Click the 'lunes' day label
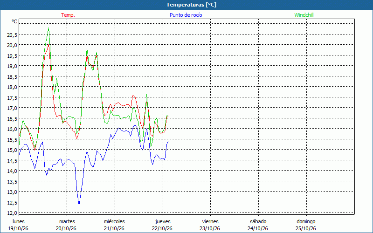Viewport: 373px width, 233px height. pos(19,222)
